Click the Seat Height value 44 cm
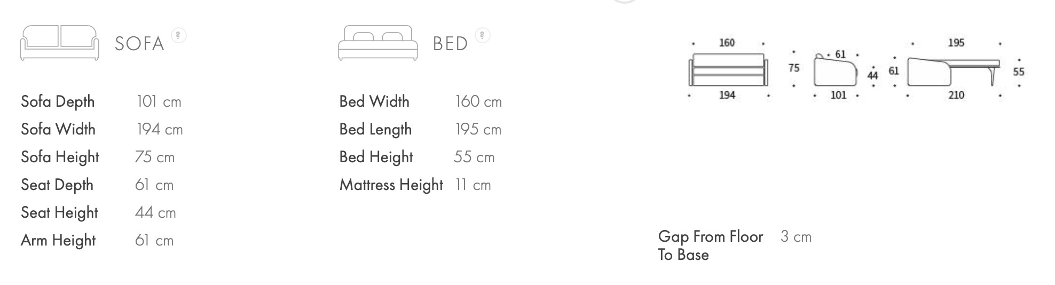 [x=155, y=212]
